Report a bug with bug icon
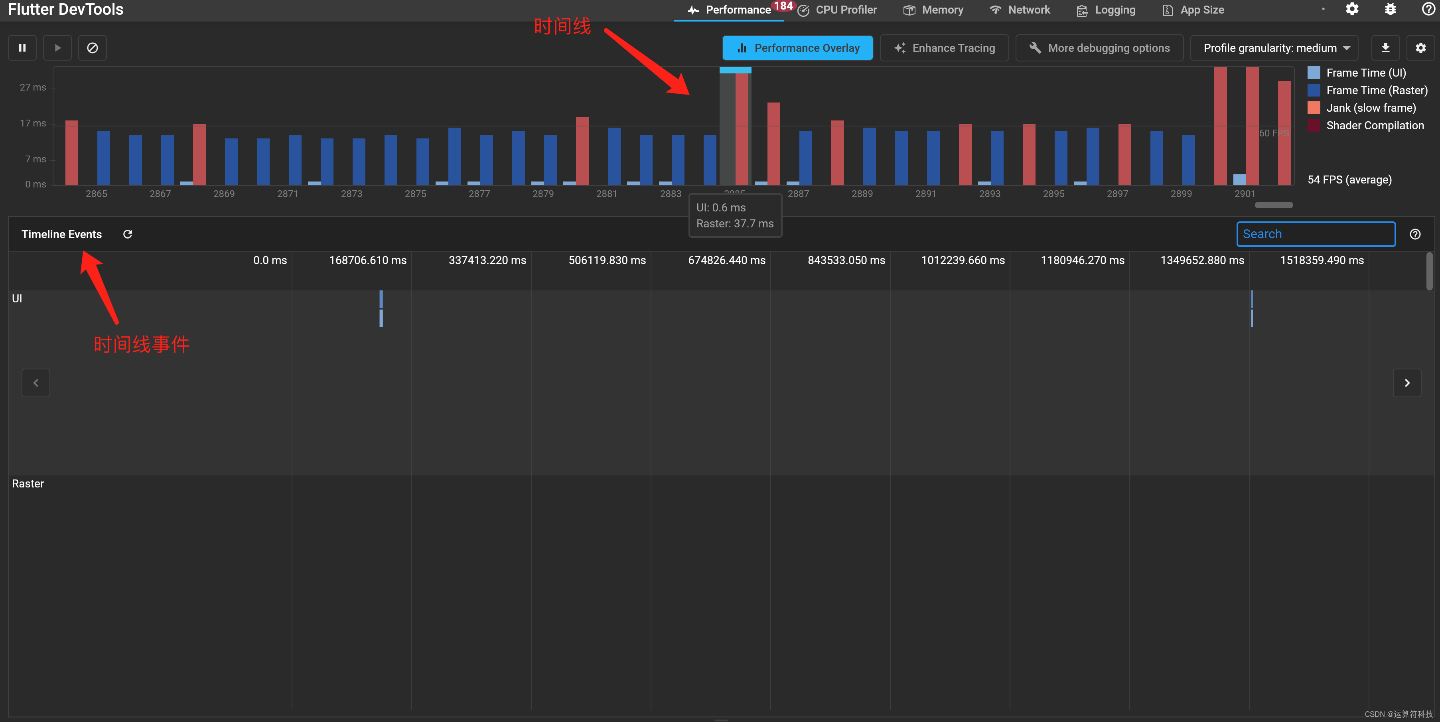1440x722 pixels. click(1390, 9)
